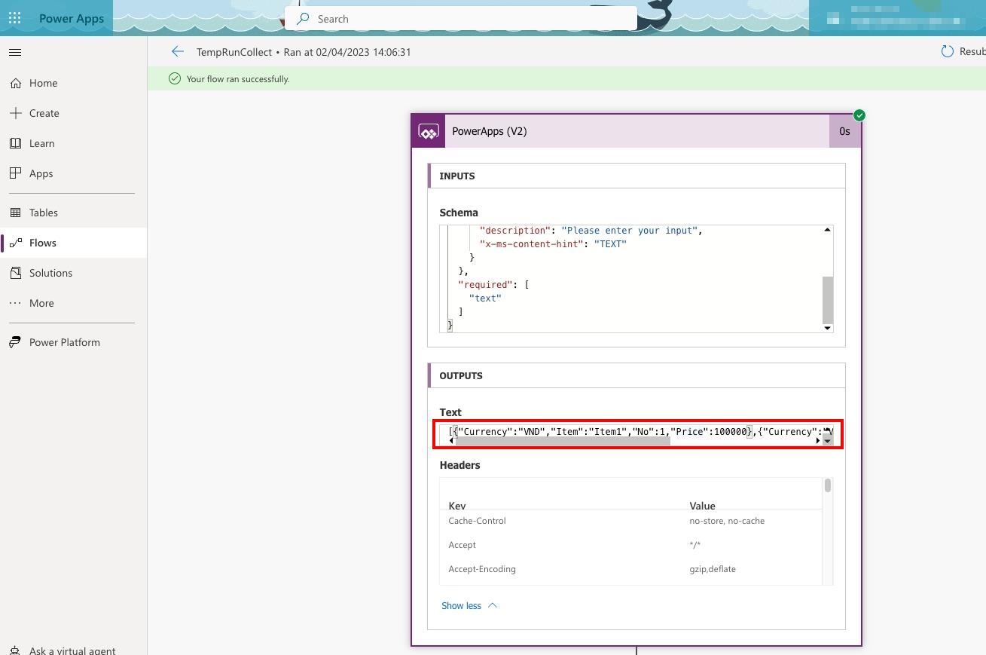Click the Schema scrollbar down arrow
The height and width of the screenshot is (655, 986).
point(827,328)
